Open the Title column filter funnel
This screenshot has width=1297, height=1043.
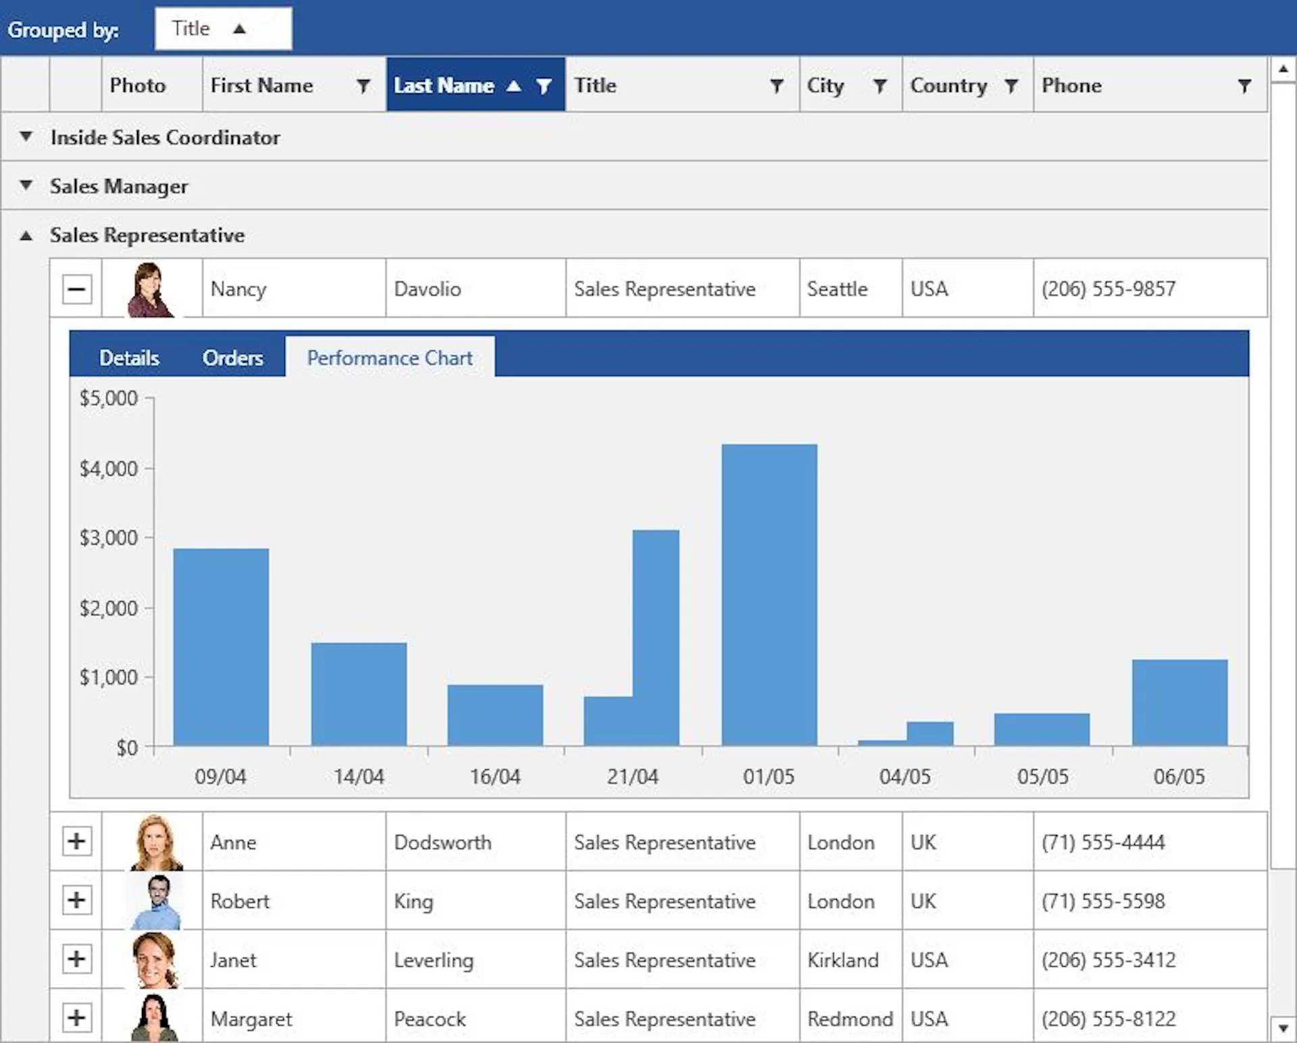pos(777,86)
